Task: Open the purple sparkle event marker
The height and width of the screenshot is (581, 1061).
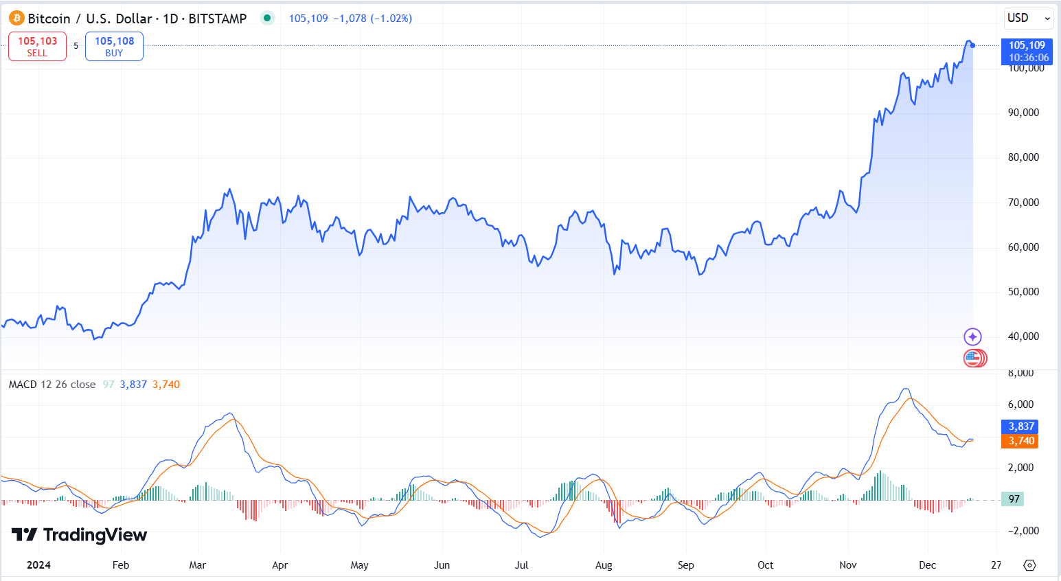Action: coord(972,337)
